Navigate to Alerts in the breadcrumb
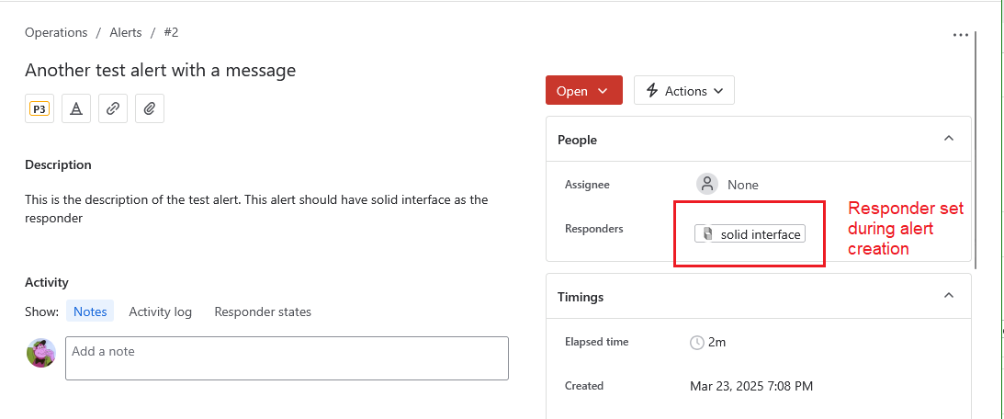 [x=126, y=32]
